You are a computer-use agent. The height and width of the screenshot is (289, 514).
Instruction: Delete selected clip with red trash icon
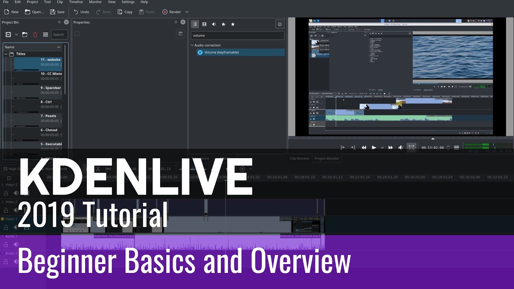click(35, 35)
